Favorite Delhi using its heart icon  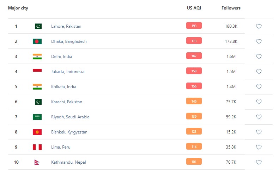tap(259, 57)
